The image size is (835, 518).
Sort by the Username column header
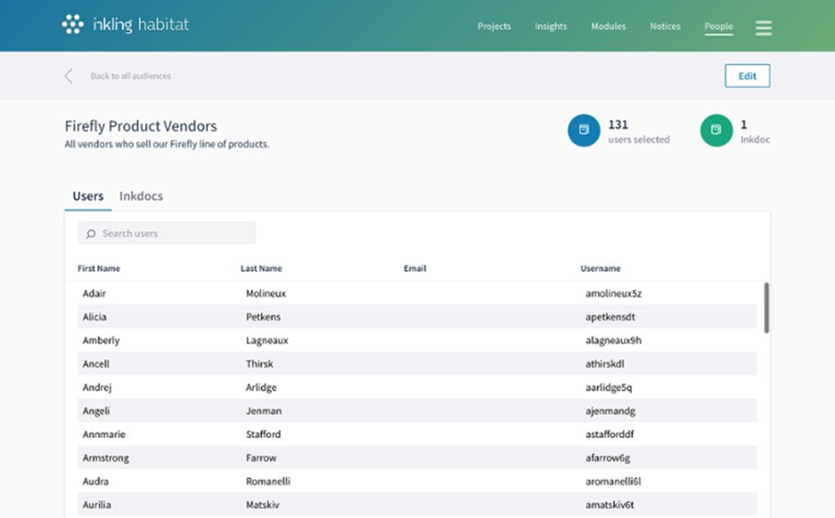coord(600,269)
